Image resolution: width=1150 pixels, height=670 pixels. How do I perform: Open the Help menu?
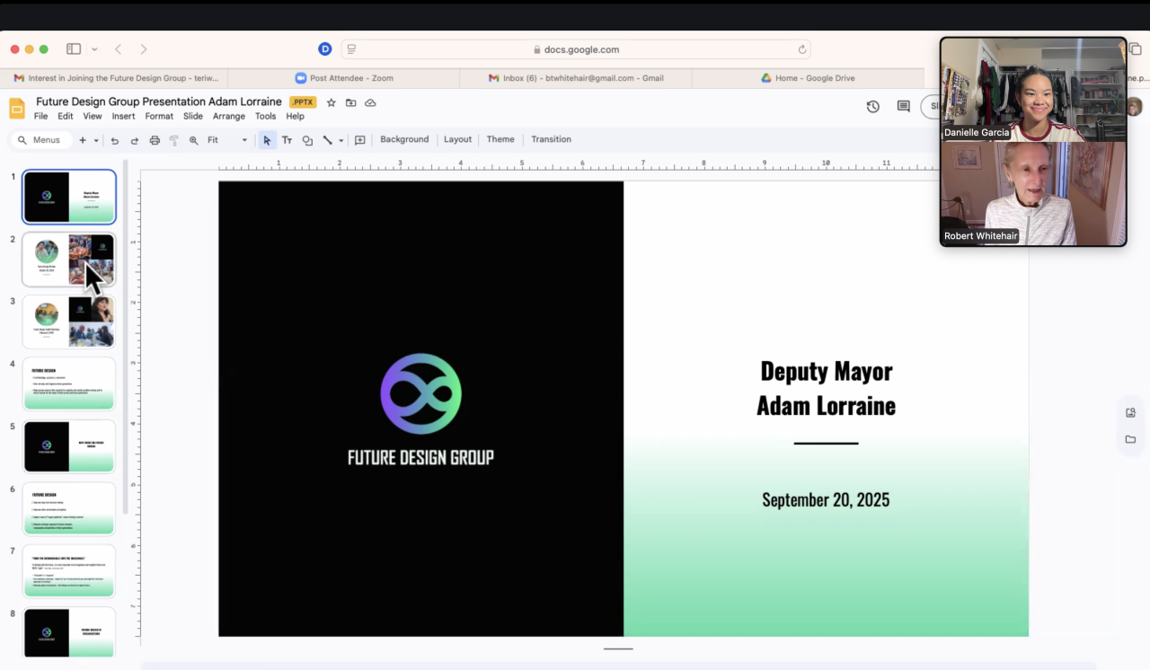(x=296, y=117)
